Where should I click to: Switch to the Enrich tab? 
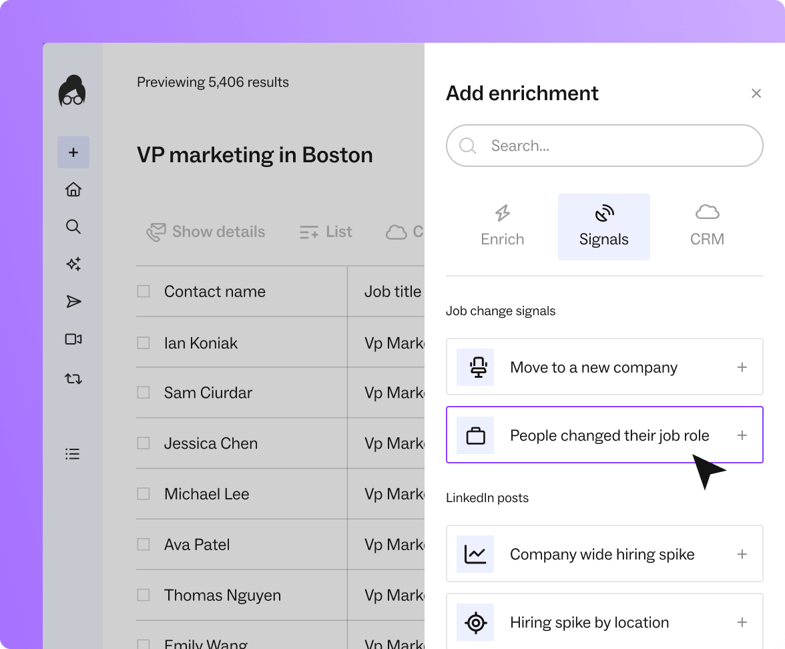pos(503,227)
